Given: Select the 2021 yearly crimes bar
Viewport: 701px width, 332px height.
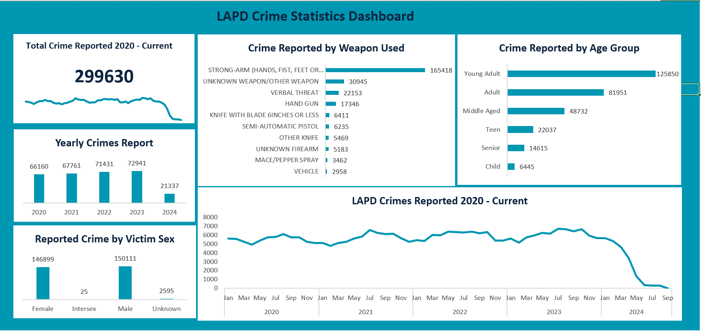Looking at the screenshot, I should point(72,188).
